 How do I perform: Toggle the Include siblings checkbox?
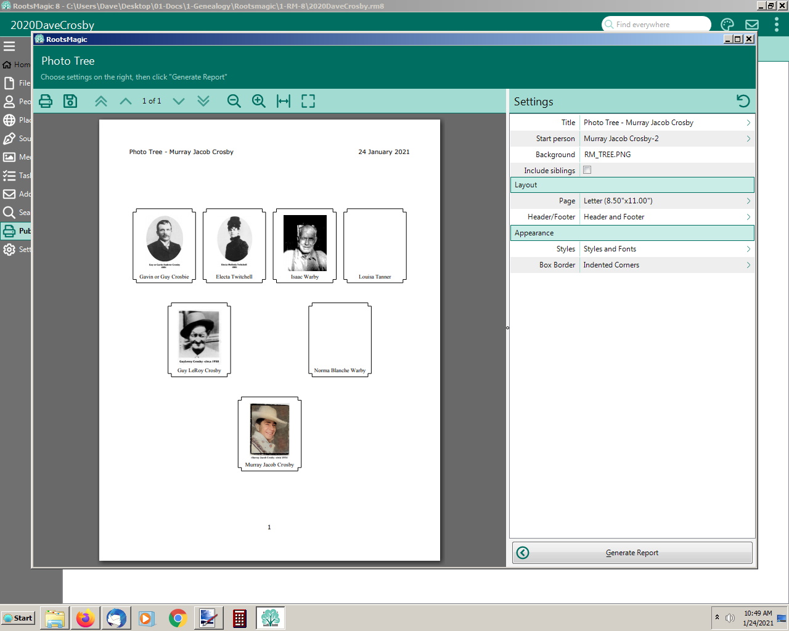[x=587, y=170]
